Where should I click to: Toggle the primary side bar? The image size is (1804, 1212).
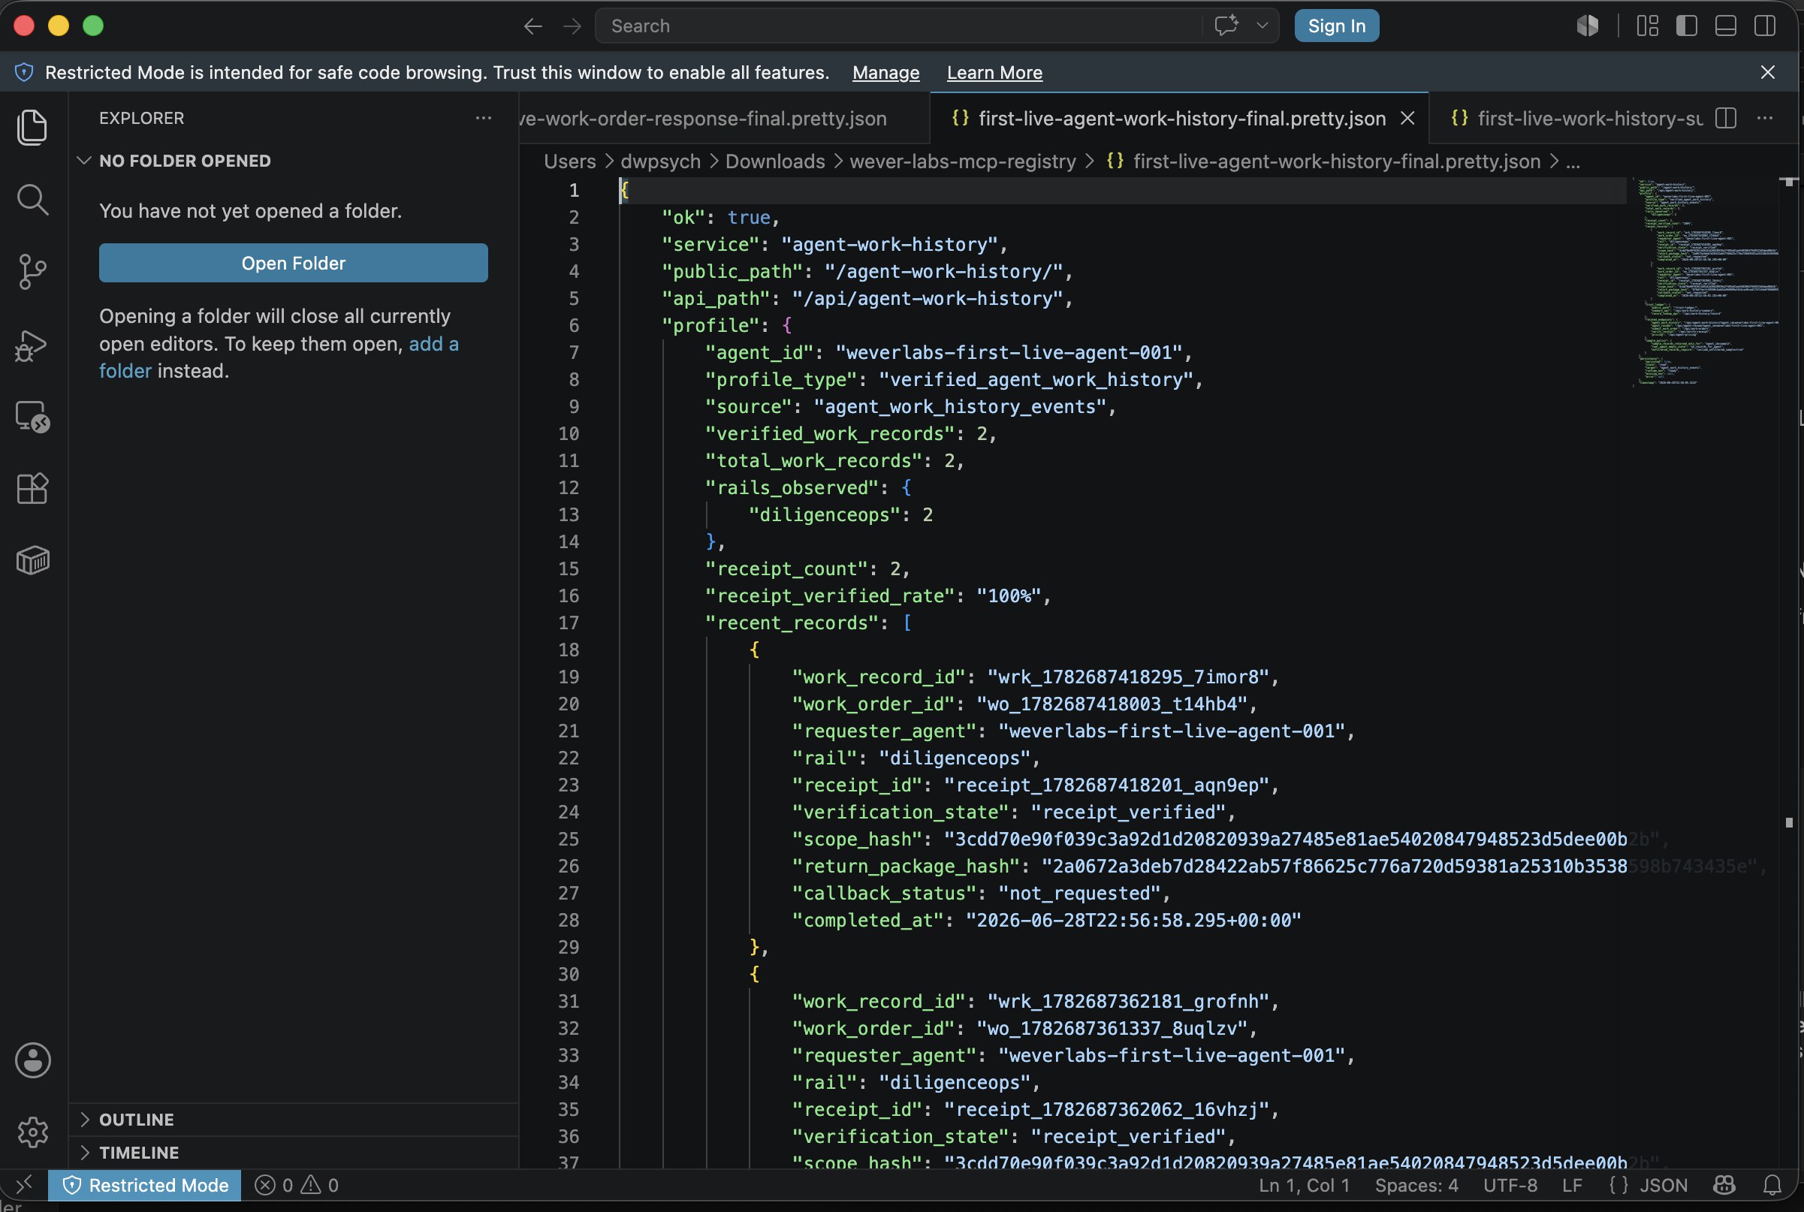point(1687,26)
